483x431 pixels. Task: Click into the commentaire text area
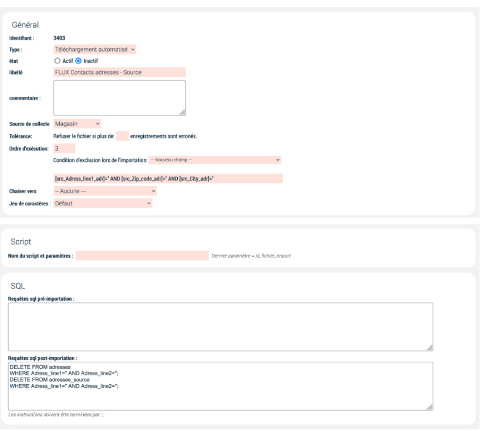coord(119,98)
